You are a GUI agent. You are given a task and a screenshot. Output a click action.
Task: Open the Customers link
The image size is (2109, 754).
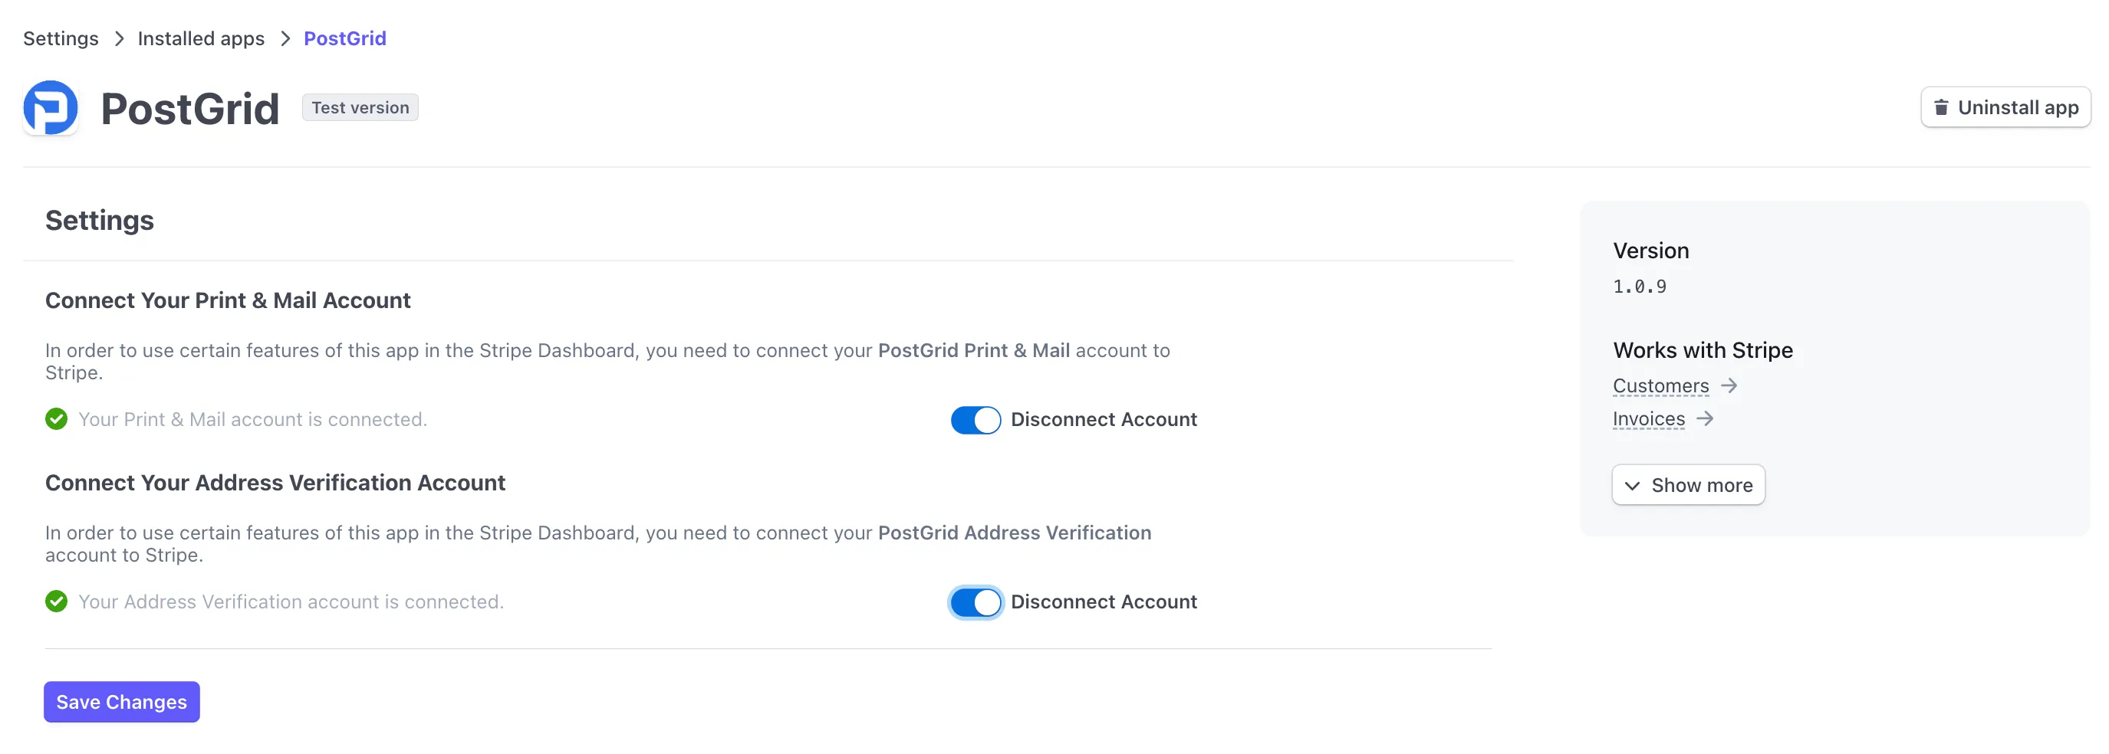tap(1660, 385)
